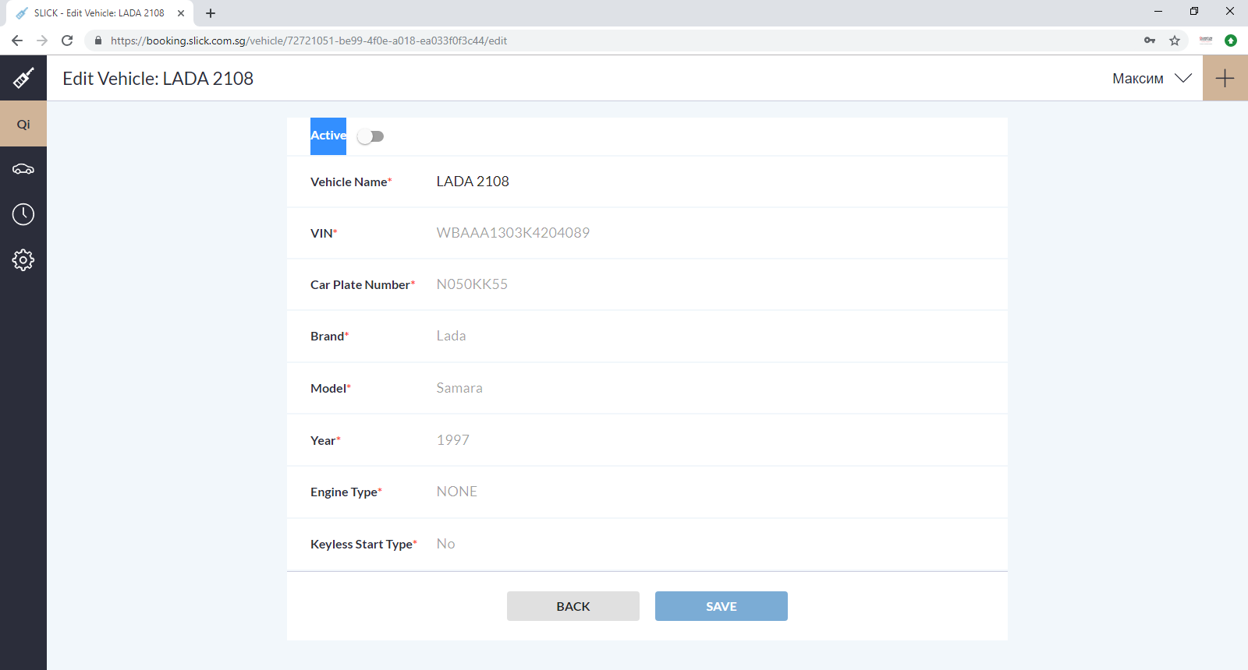Click the highlighted Active label
Screen dimensions: 1248x670
(328, 136)
